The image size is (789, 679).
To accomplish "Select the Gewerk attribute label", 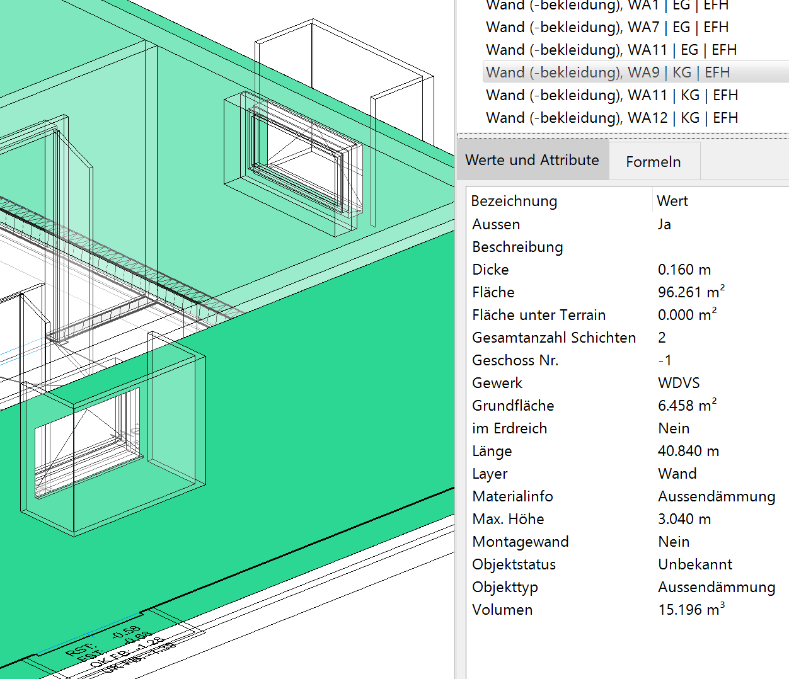I will pos(497,383).
